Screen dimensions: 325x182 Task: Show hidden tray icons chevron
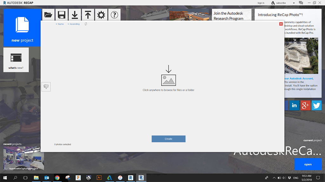coord(274,178)
